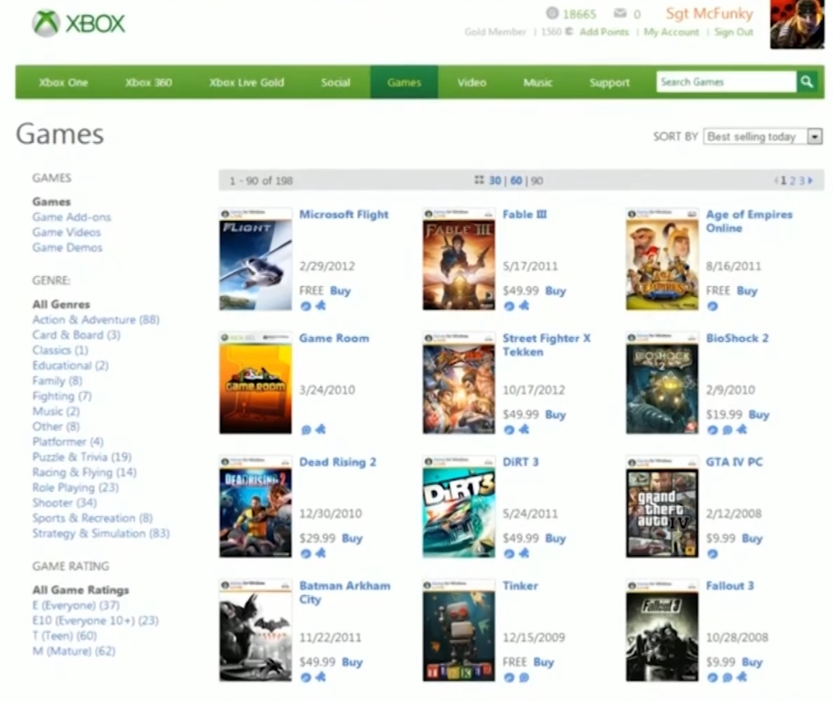Screen dimensions: 833x701
Task: Open the My Account link
Action: coord(671,32)
